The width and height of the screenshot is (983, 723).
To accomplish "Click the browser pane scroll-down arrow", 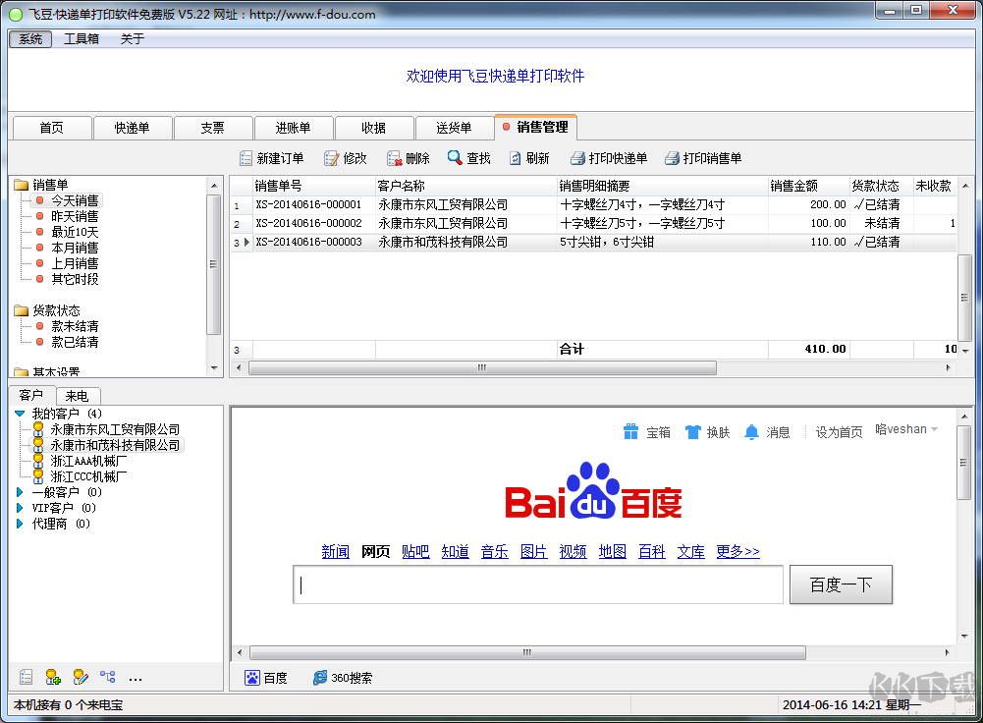I will [x=964, y=637].
